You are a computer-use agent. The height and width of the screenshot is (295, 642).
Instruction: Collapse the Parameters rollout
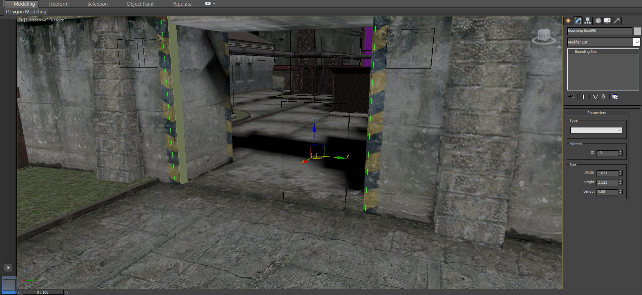(x=597, y=113)
